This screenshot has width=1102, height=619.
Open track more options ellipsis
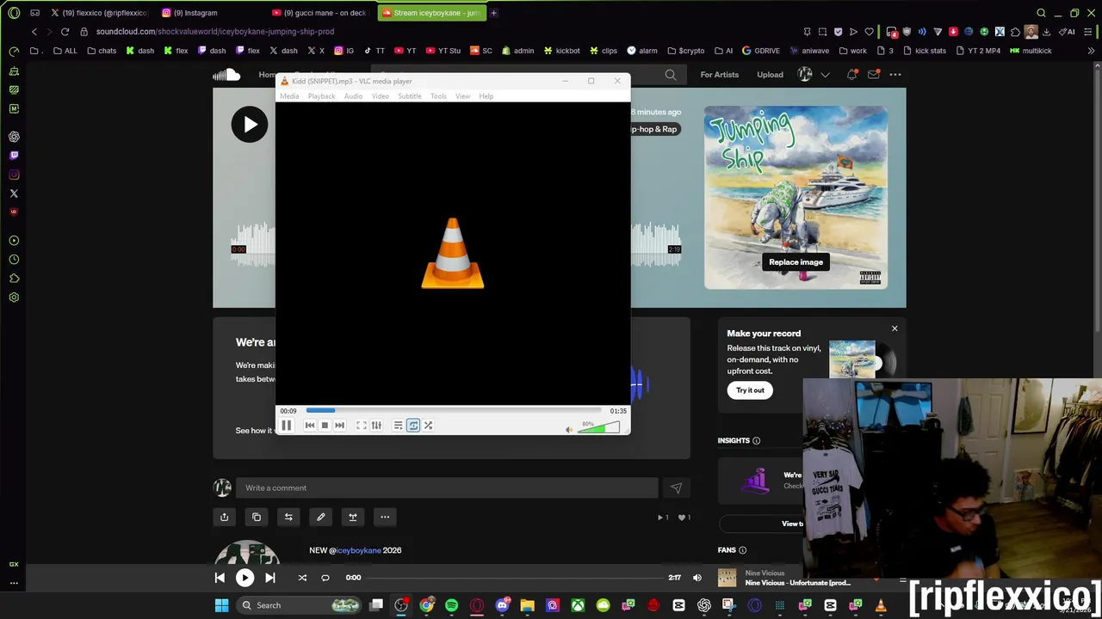point(385,517)
